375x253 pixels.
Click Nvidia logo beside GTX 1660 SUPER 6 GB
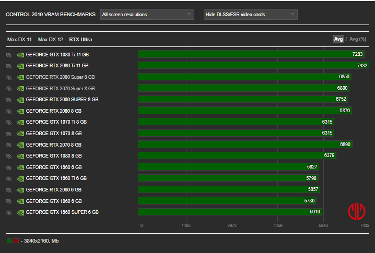20,213
